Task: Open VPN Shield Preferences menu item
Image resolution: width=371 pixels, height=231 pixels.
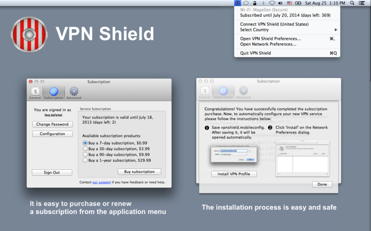Action: tap(287, 39)
